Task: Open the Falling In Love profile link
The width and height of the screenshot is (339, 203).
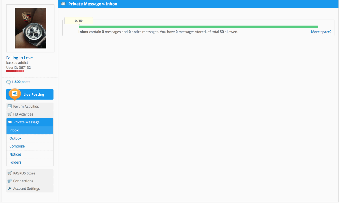Action: click(x=20, y=58)
